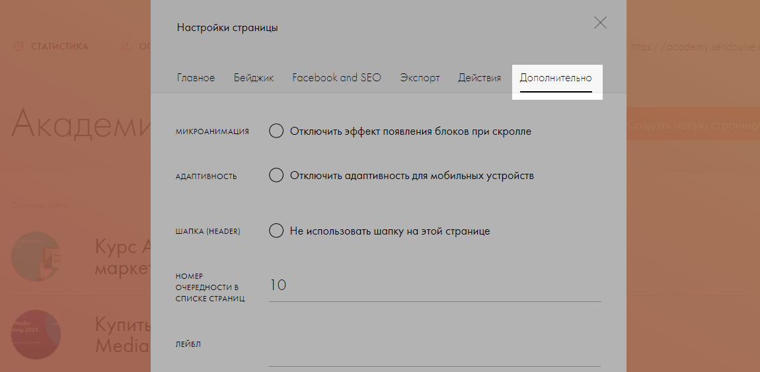
Task: Focus the page order number field
Action: (x=434, y=286)
